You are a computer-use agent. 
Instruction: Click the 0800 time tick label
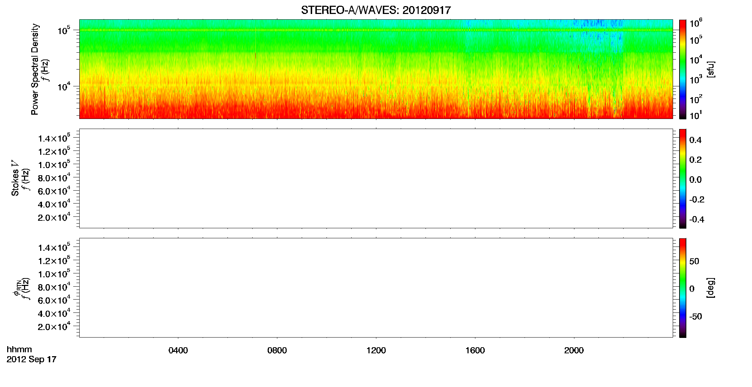point(277,350)
